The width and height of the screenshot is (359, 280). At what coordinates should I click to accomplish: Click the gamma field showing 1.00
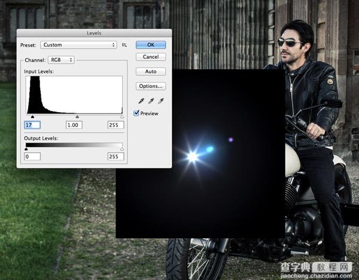[x=74, y=125]
